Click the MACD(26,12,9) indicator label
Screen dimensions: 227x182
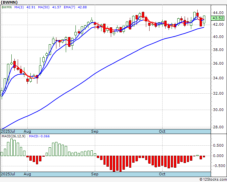coord(13,136)
